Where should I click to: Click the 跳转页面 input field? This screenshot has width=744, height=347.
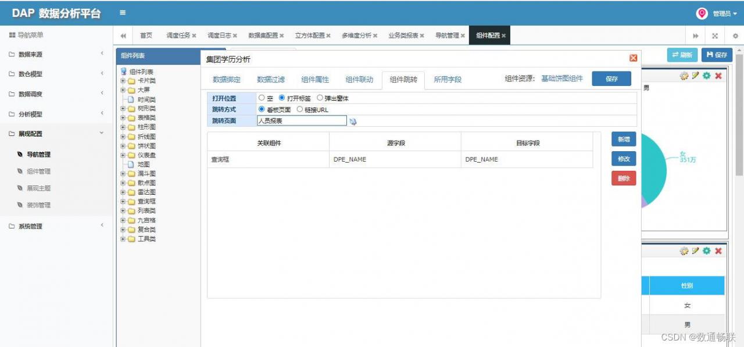coord(302,120)
